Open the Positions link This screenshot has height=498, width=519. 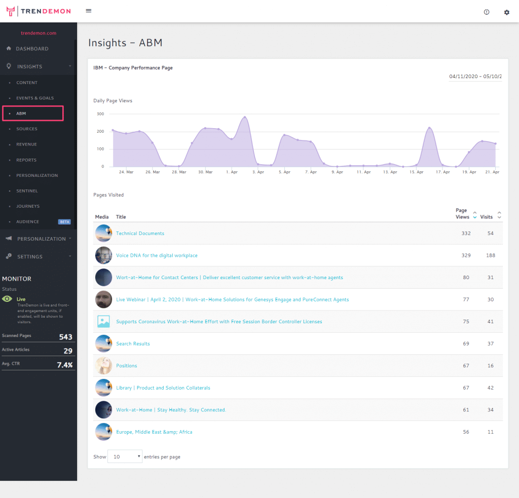click(126, 366)
